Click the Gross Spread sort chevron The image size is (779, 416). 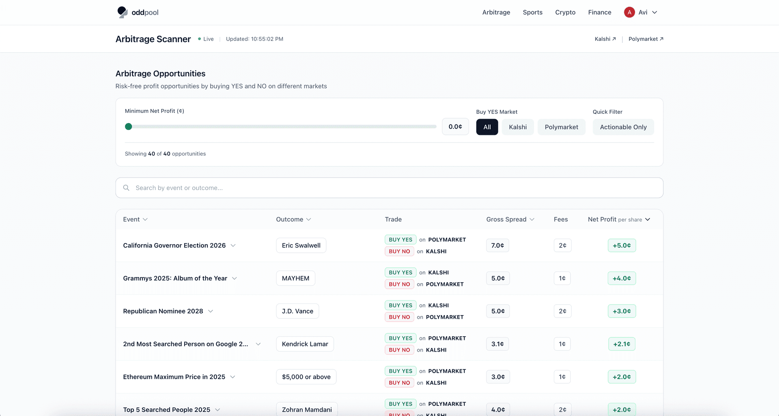tap(532, 220)
